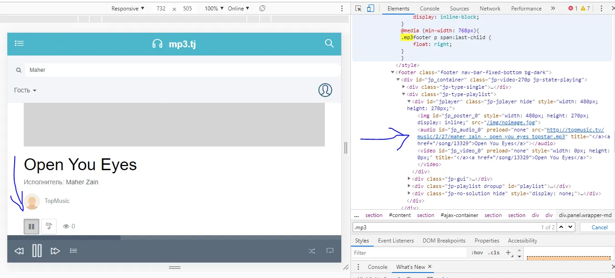This screenshot has width=615, height=278.
Task: Open the TopMusic uploader profile link
Action: coord(57,201)
